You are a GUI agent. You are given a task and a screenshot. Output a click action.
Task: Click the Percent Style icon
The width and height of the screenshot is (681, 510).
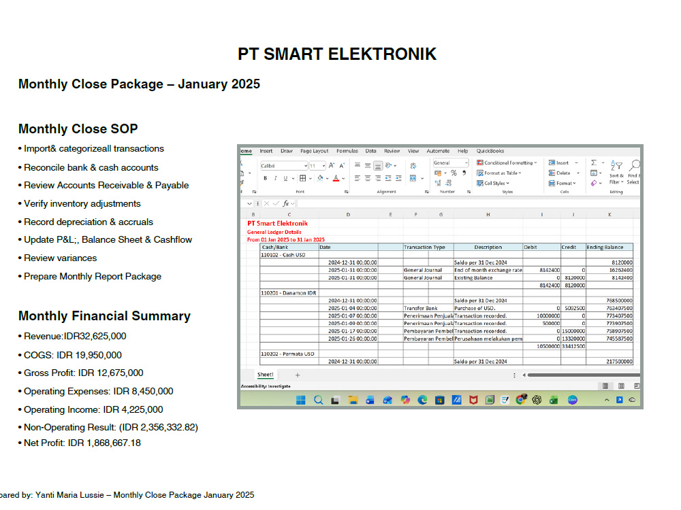pos(454,173)
